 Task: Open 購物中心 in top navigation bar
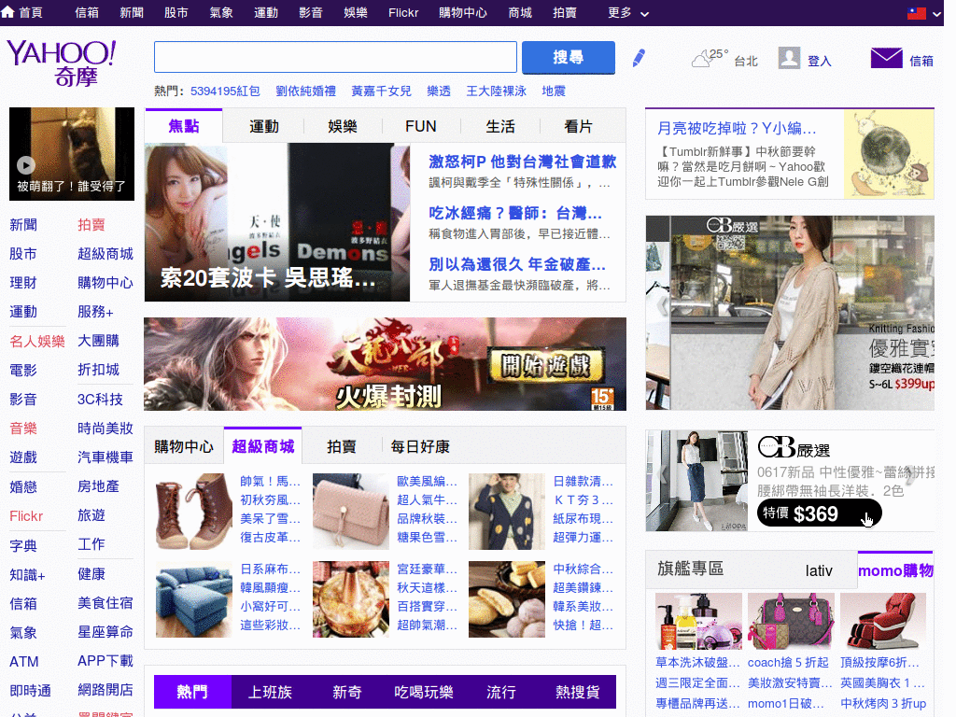(463, 13)
